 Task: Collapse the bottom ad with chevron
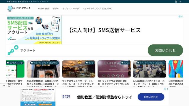pyautogui.click(x=4, y=85)
